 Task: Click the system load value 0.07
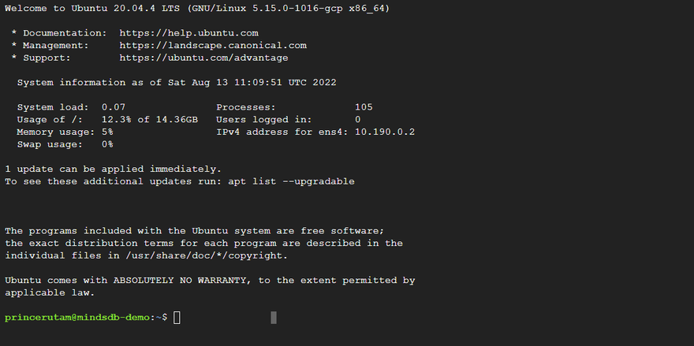tap(114, 107)
